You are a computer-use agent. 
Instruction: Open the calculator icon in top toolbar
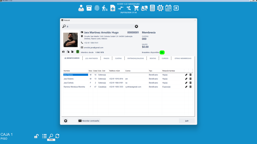152,8
